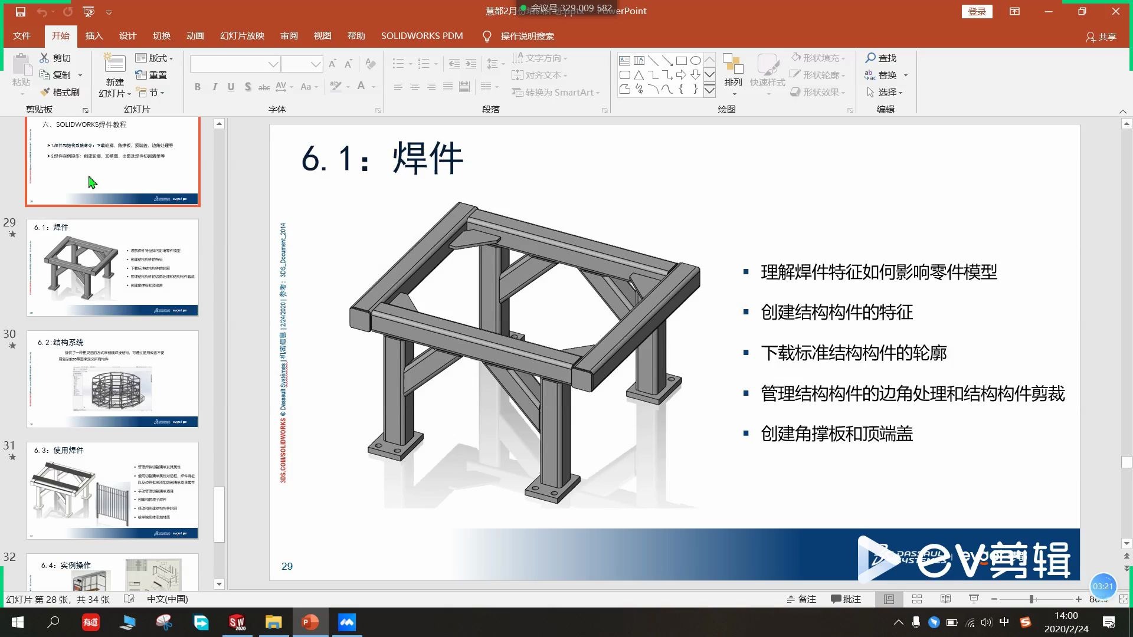Image resolution: width=1133 pixels, height=637 pixels.
Task: Toggle Normal view button in status bar
Action: point(889,599)
